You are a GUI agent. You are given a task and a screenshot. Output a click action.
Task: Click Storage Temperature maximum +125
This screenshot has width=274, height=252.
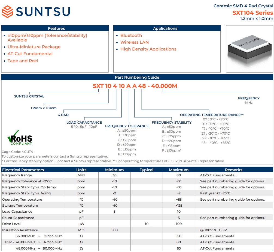pyautogui.click(x=179, y=206)
